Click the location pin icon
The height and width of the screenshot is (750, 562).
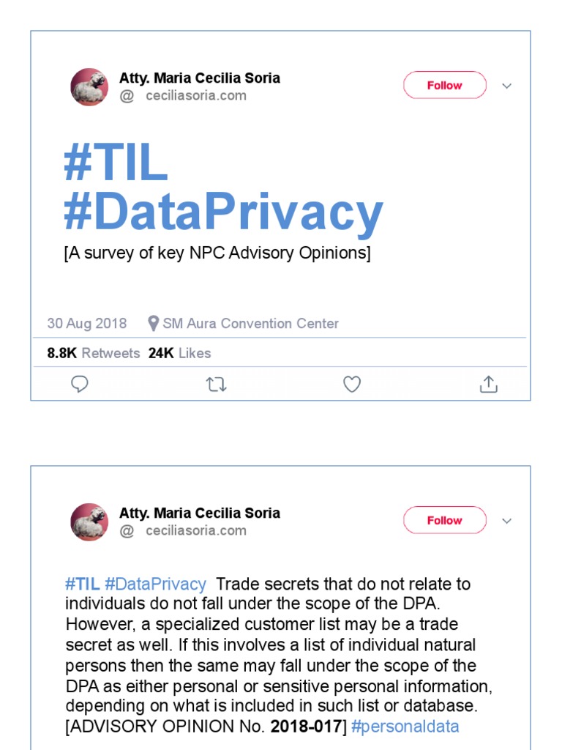(154, 324)
